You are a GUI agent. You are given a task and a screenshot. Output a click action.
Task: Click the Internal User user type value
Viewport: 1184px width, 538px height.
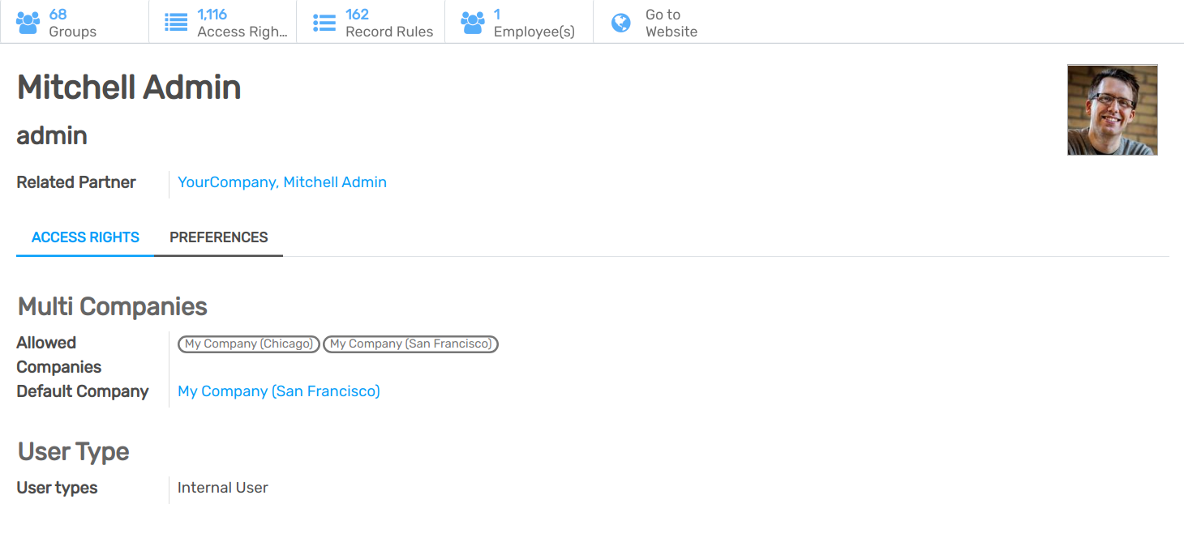click(222, 487)
